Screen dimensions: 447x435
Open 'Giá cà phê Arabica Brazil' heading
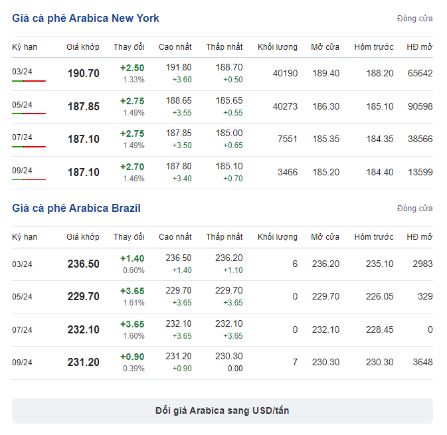click(x=76, y=208)
